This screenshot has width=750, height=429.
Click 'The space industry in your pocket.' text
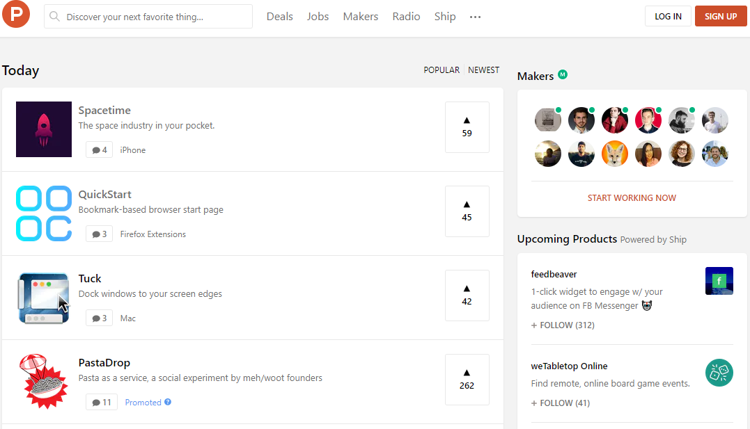point(146,126)
